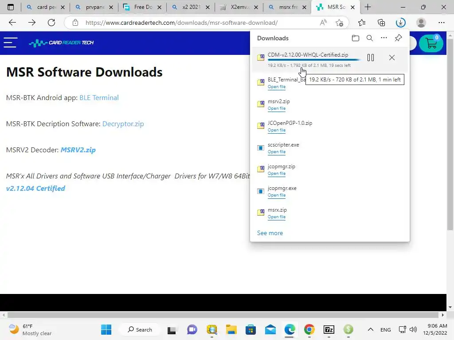Open file for jcopmgr.zip
This screenshot has width=454, height=340.
point(277,174)
